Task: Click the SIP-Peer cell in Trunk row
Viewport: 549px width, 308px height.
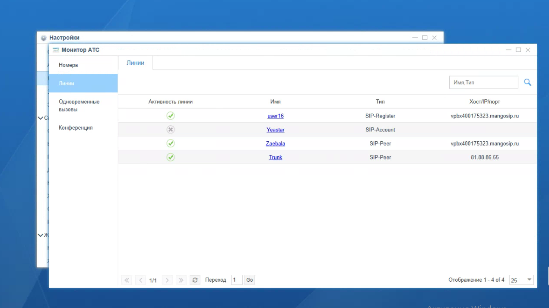Action: [x=380, y=157]
